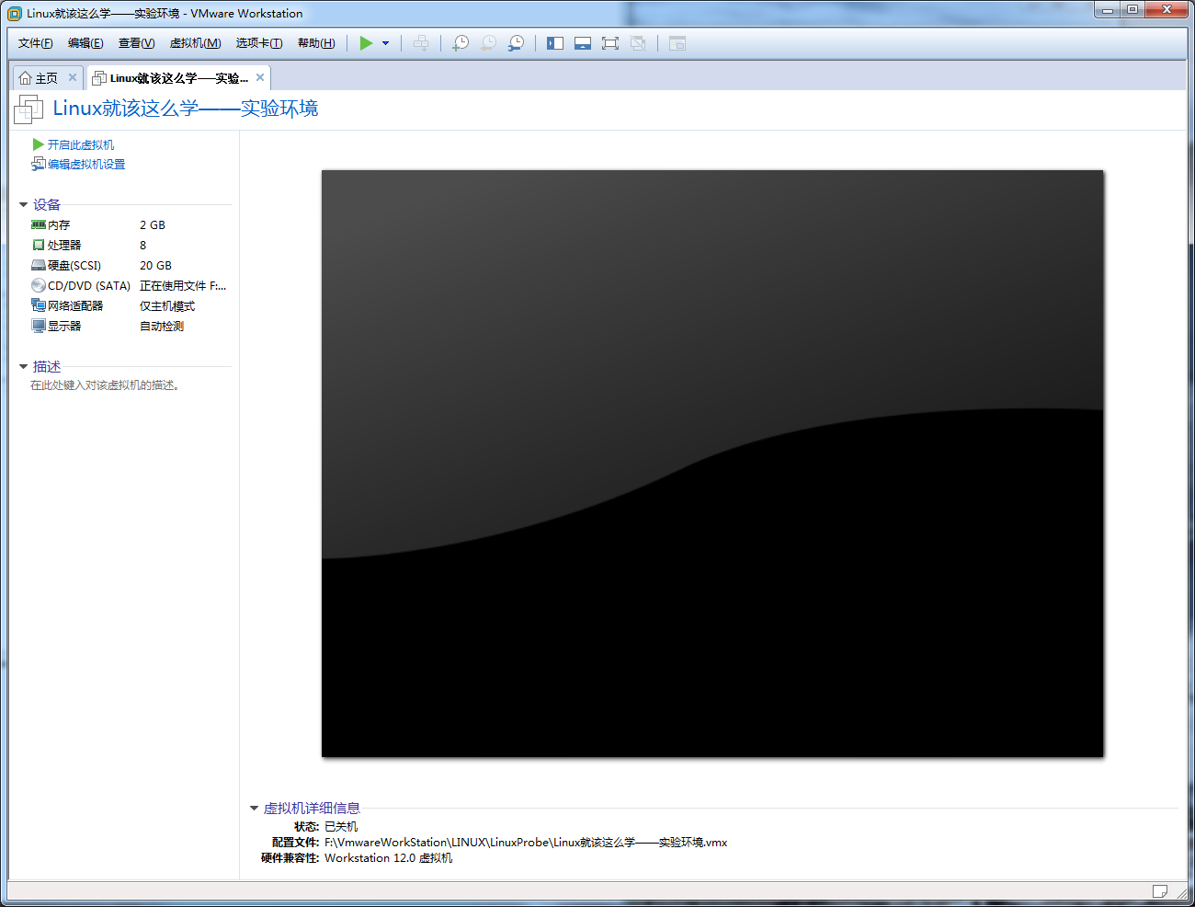Click the 开启此虚拟机 link
Screen dimensions: 1195x907
[81, 145]
